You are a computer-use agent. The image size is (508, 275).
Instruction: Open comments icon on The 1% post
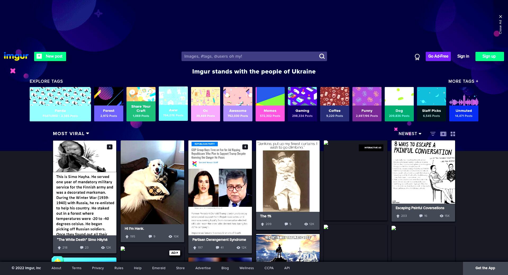(x=286, y=224)
